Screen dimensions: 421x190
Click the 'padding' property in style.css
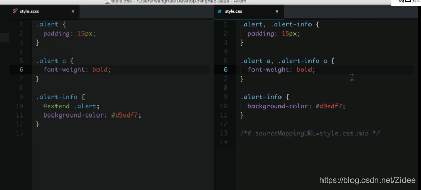point(261,34)
